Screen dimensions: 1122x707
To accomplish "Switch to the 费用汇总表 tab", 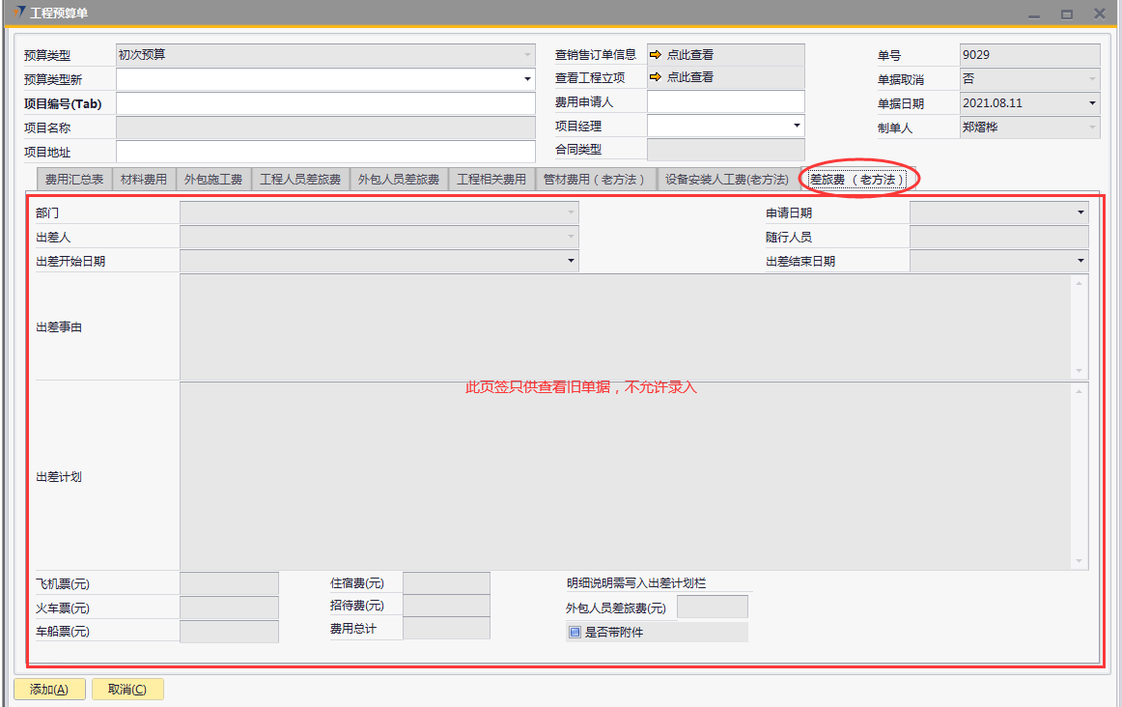I will click(74, 180).
